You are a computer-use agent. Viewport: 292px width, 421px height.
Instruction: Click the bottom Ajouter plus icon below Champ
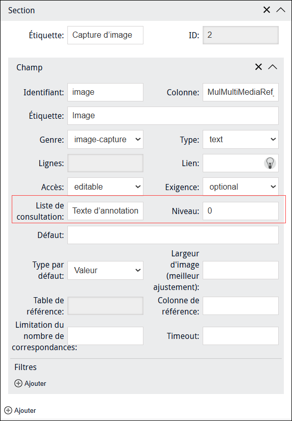click(8, 410)
